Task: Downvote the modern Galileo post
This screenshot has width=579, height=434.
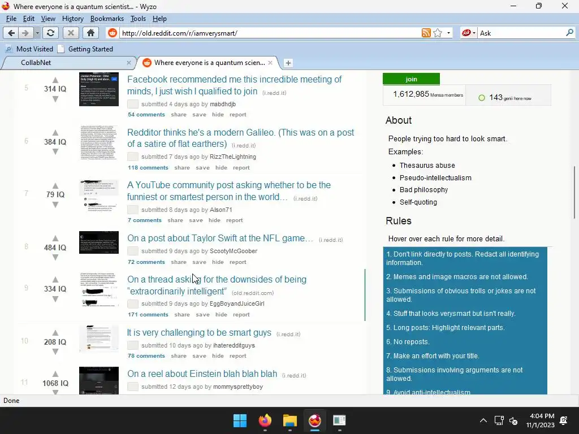Action: [55, 151]
